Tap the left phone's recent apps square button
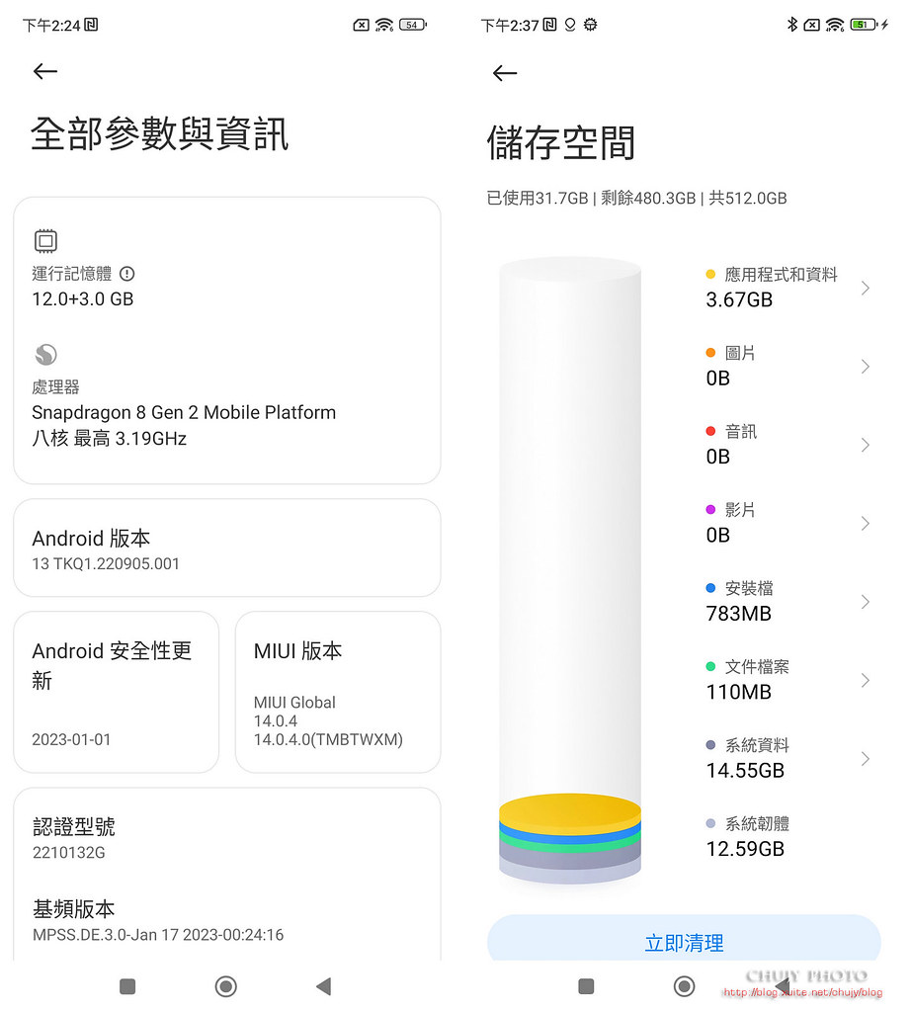Screen dimensions: 911x1012 127,986
